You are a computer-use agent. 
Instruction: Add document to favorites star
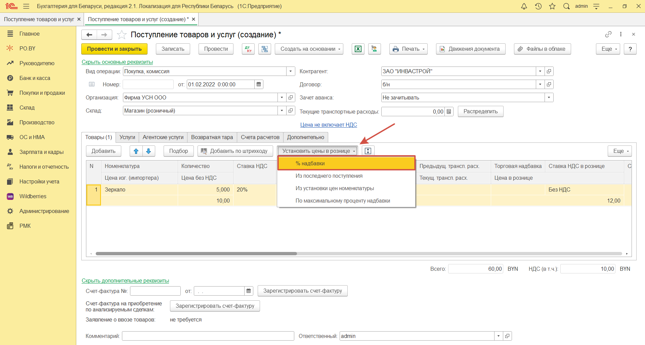(x=122, y=35)
